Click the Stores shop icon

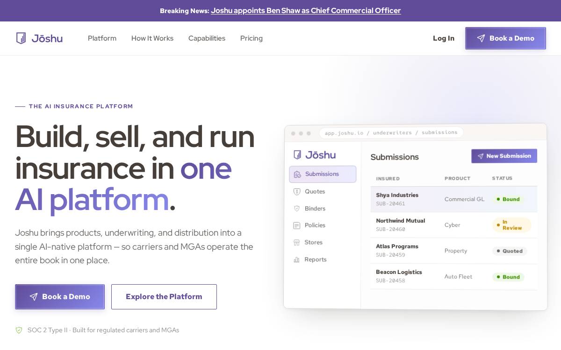[x=296, y=242]
